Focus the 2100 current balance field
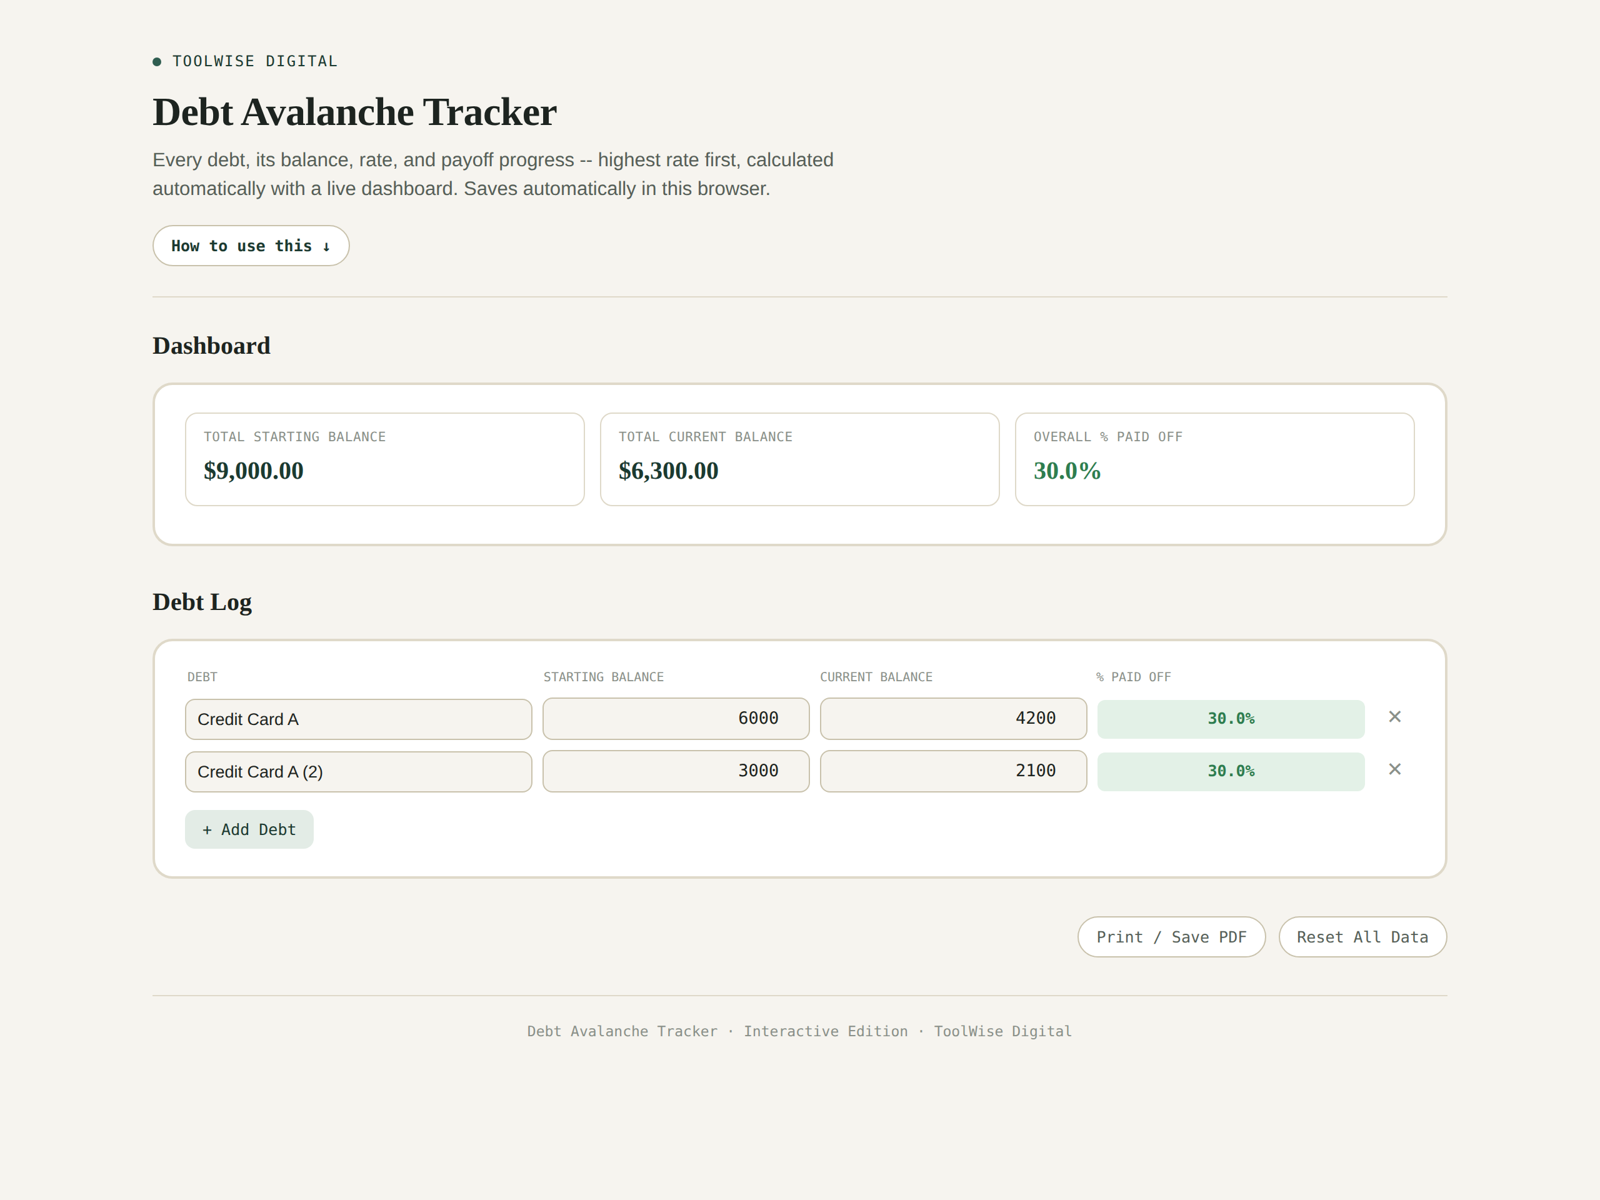 [953, 771]
